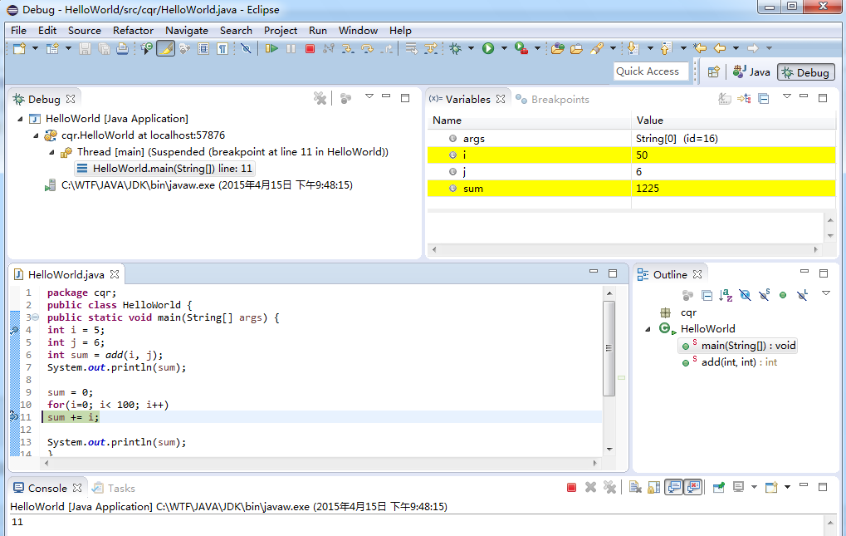
Task: Toggle Show Console on standard error change
Action: 692,488
